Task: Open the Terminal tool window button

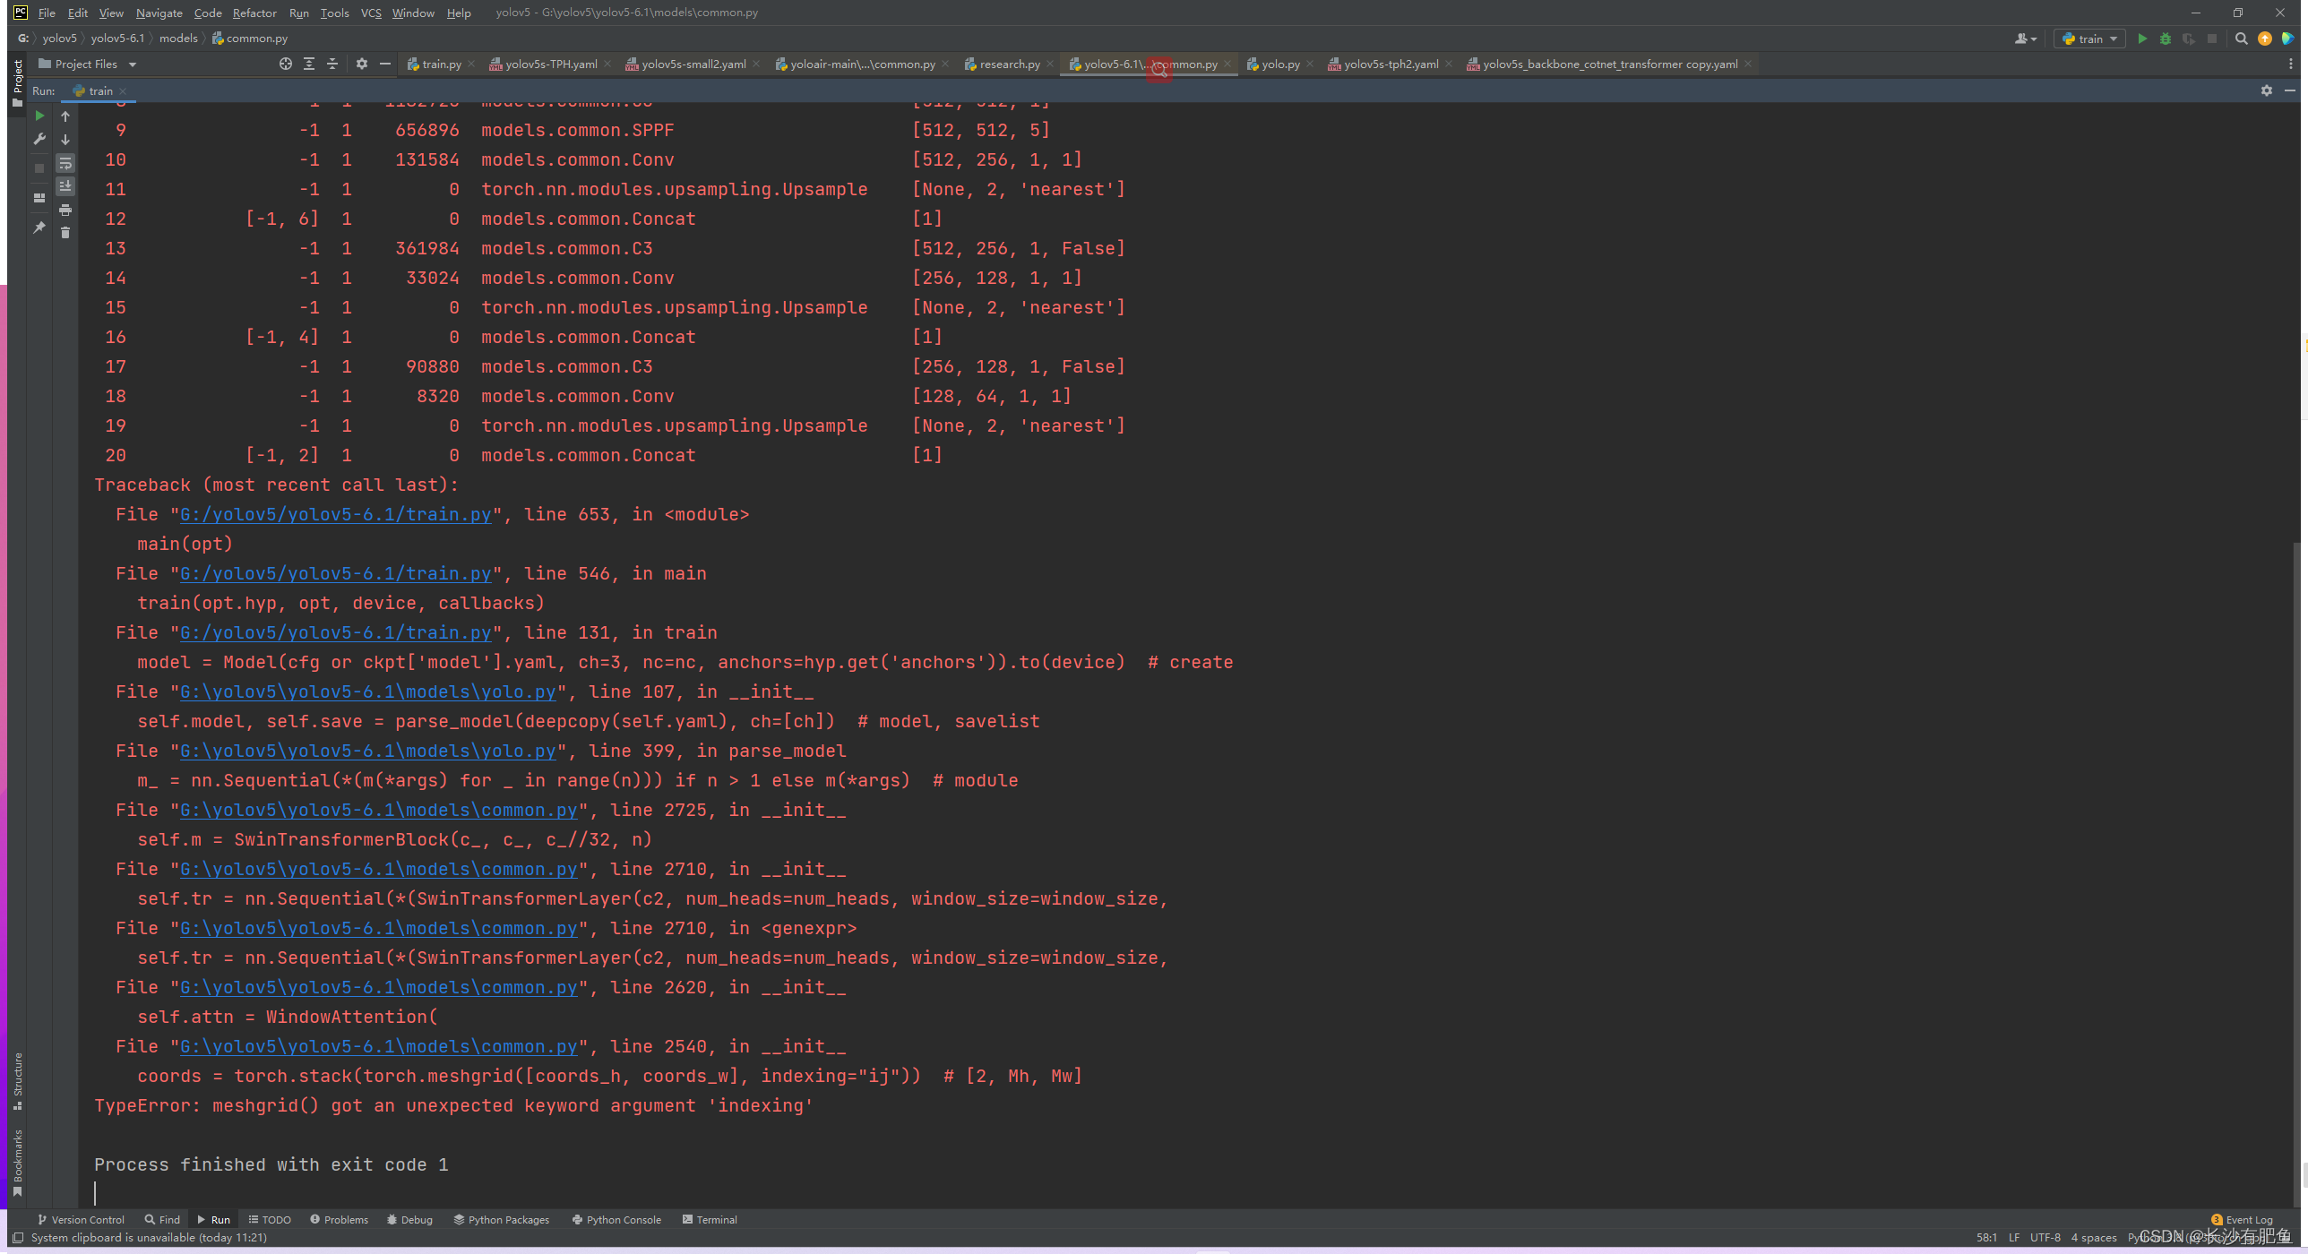Action: click(x=710, y=1219)
